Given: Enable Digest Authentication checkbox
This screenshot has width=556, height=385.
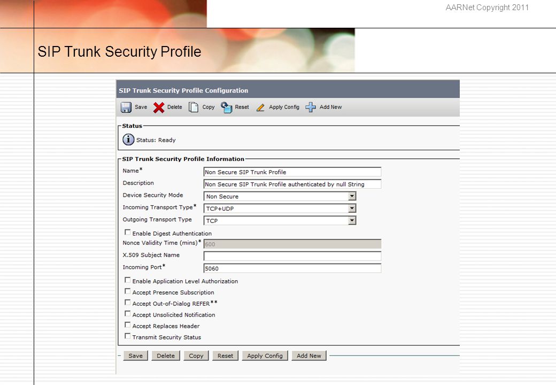Looking at the screenshot, I should click(128, 232).
